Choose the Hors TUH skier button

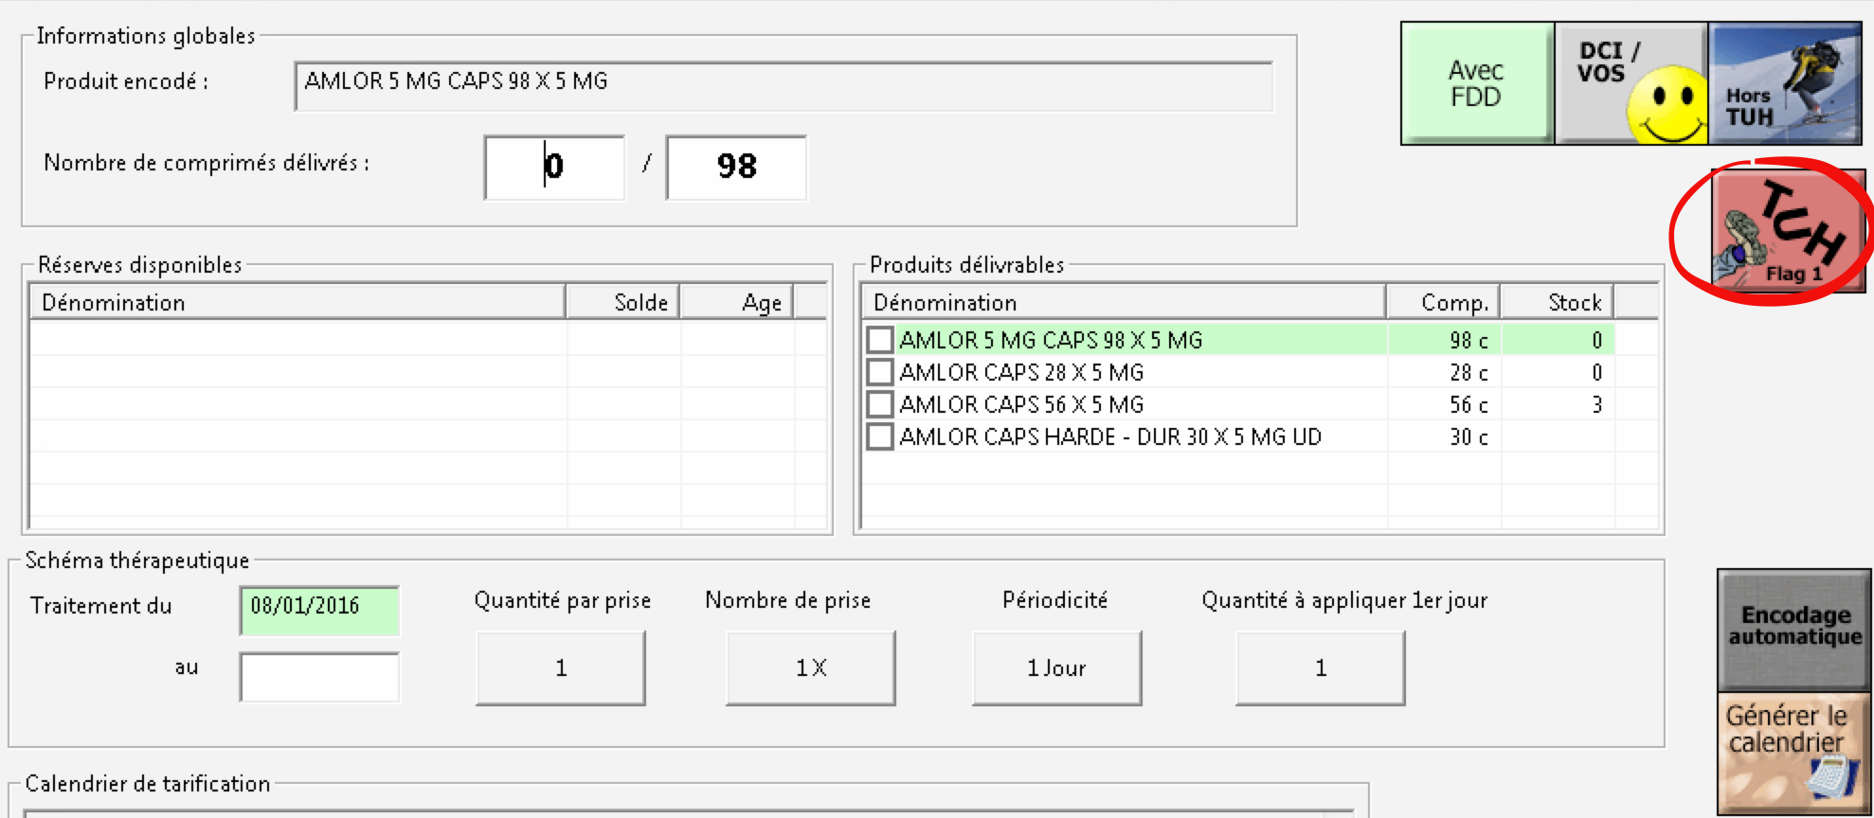[1785, 83]
